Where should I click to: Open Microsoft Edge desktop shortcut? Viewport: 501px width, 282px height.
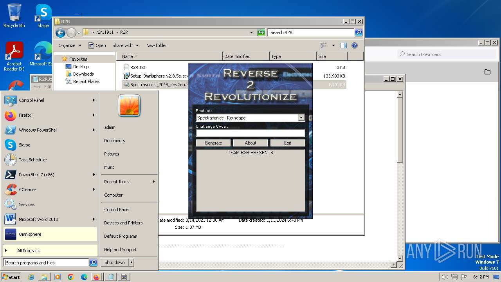tap(41, 54)
